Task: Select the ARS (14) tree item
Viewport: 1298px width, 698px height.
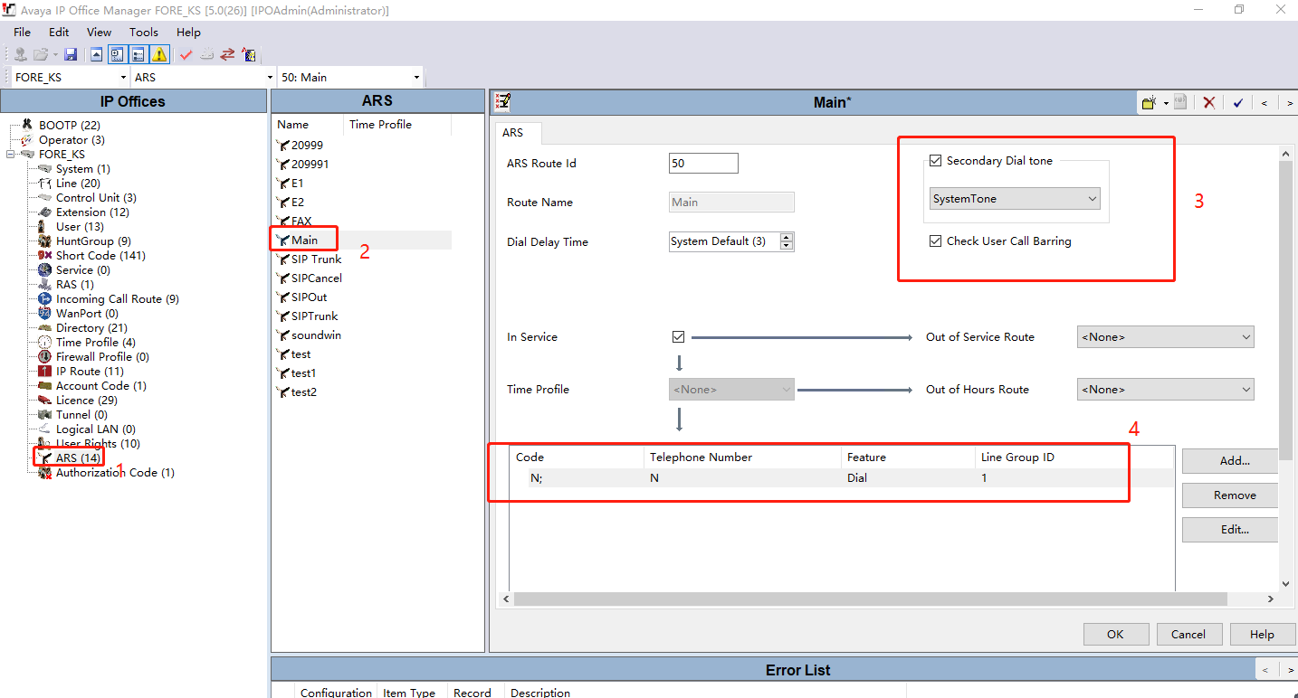Action: click(78, 458)
